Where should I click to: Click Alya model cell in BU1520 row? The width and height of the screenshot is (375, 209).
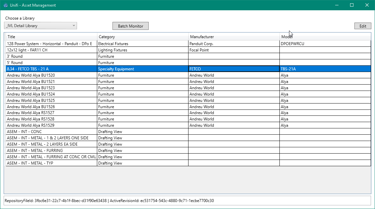tap(325, 75)
